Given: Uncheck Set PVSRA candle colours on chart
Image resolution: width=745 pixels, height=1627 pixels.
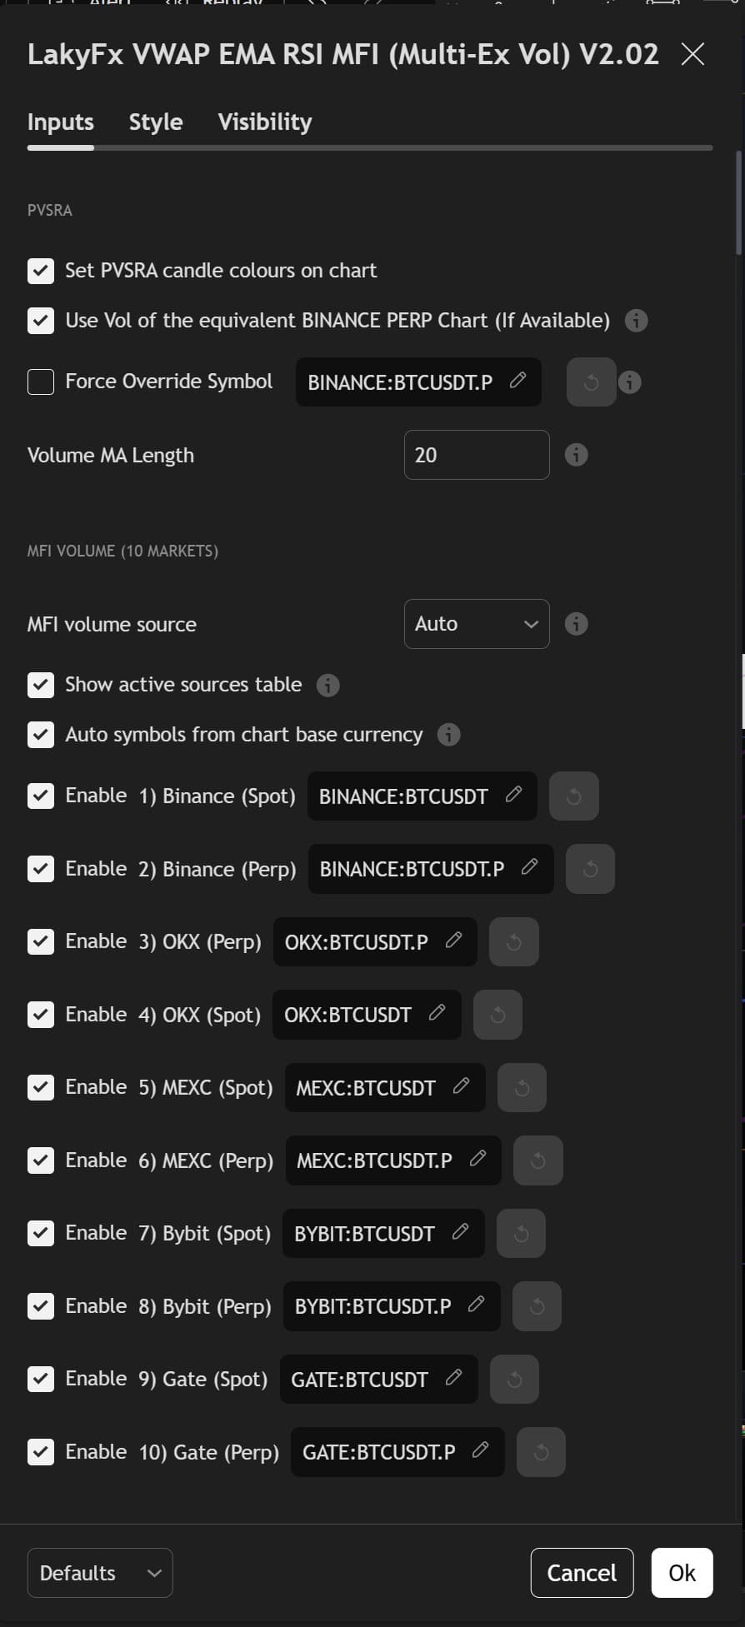Looking at the screenshot, I should 41,270.
